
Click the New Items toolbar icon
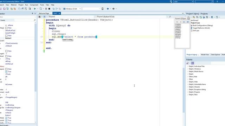click(x=19, y=9)
